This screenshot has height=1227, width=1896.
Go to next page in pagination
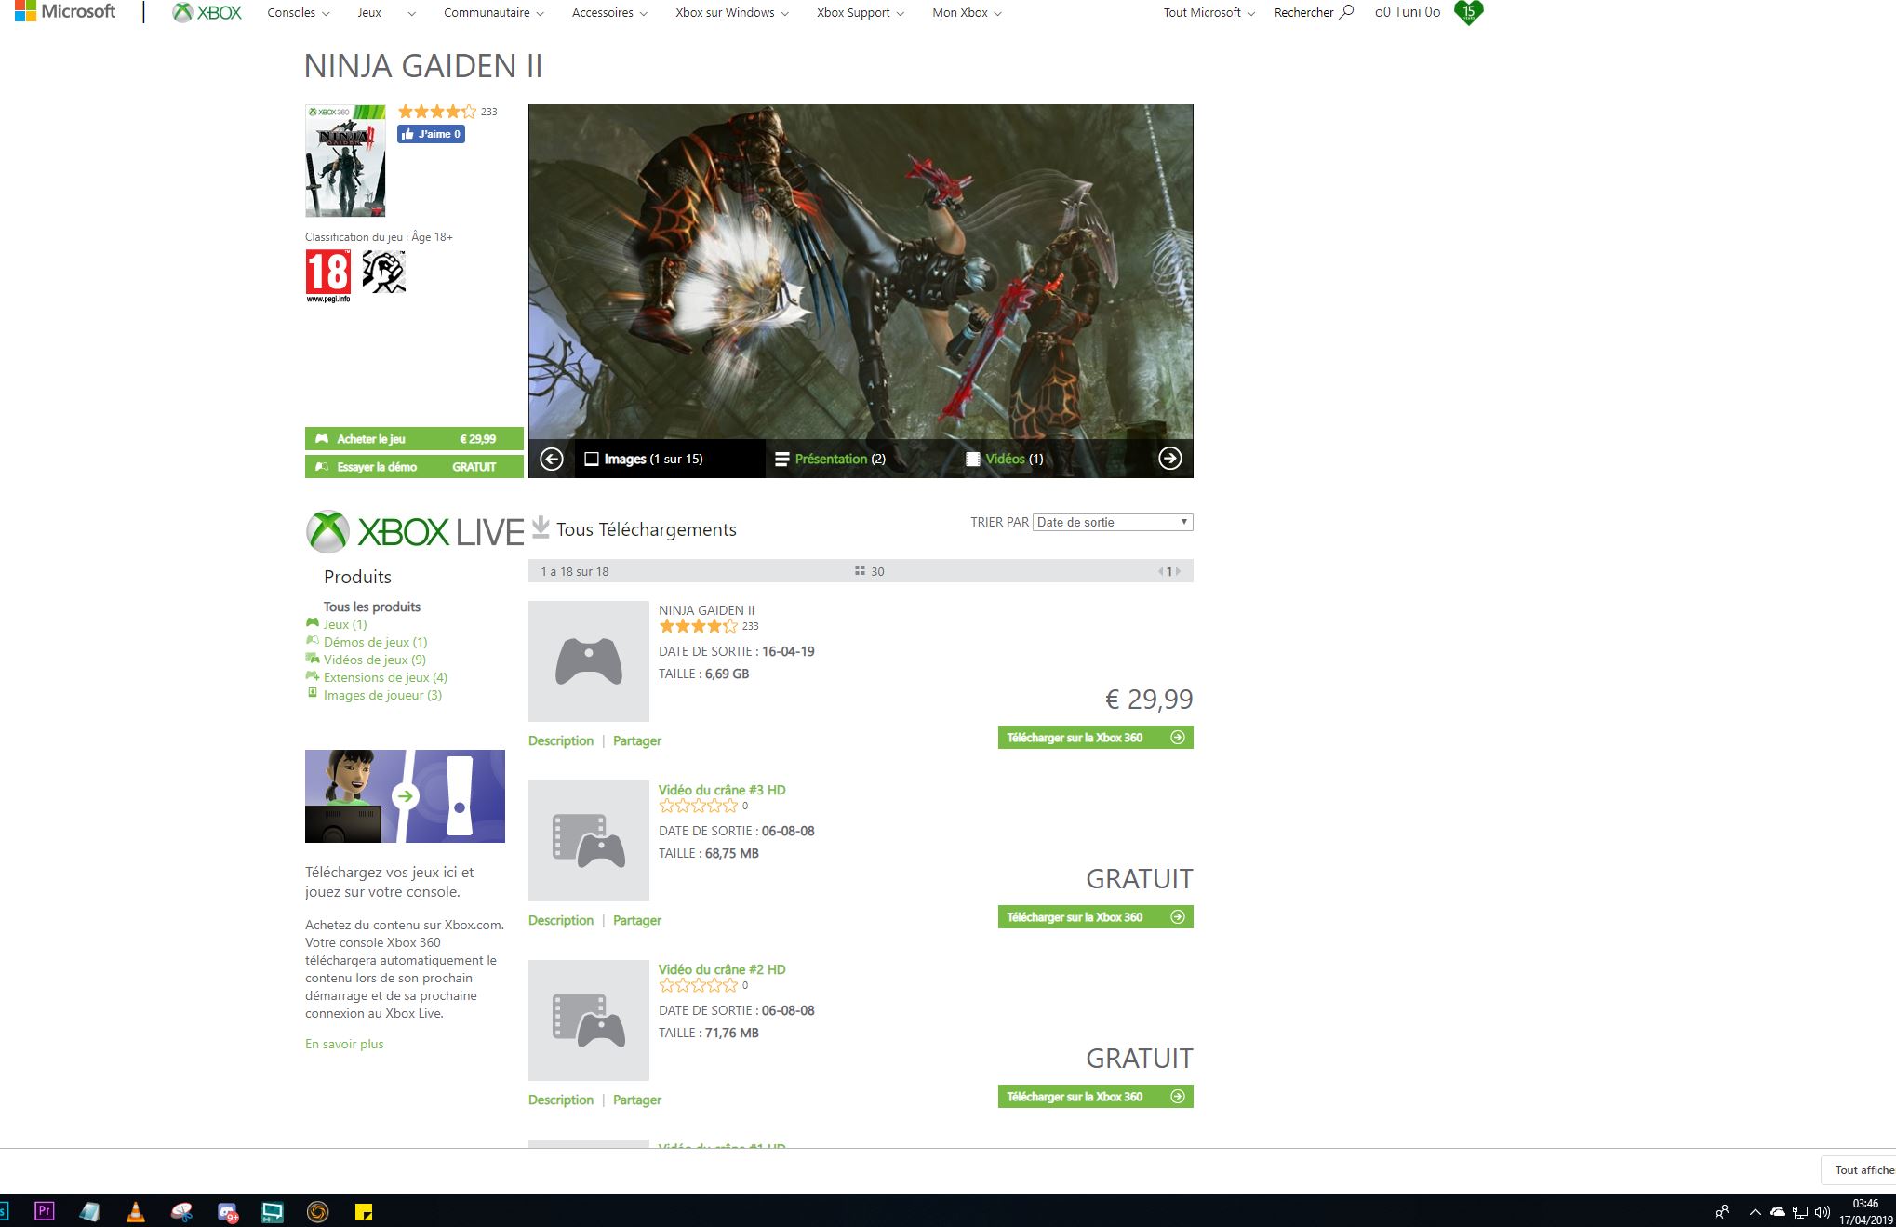click(x=1178, y=571)
